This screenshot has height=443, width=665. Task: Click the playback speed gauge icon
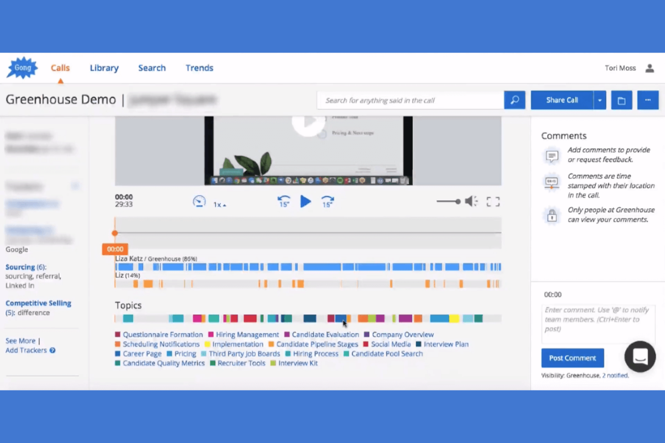coord(199,202)
